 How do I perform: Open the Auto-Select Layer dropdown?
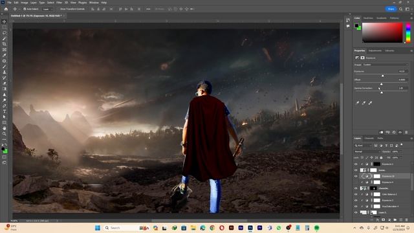click(47, 9)
